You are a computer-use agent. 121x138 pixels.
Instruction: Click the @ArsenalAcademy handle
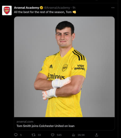pyautogui.click(x=57, y=8)
